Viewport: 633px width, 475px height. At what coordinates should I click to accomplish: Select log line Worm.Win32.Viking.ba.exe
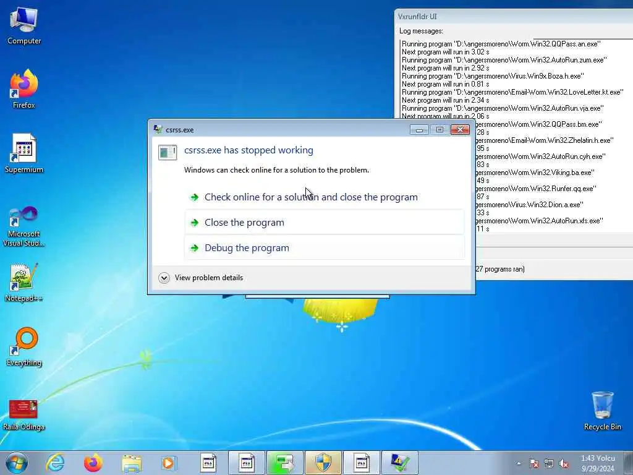[x=535, y=173]
